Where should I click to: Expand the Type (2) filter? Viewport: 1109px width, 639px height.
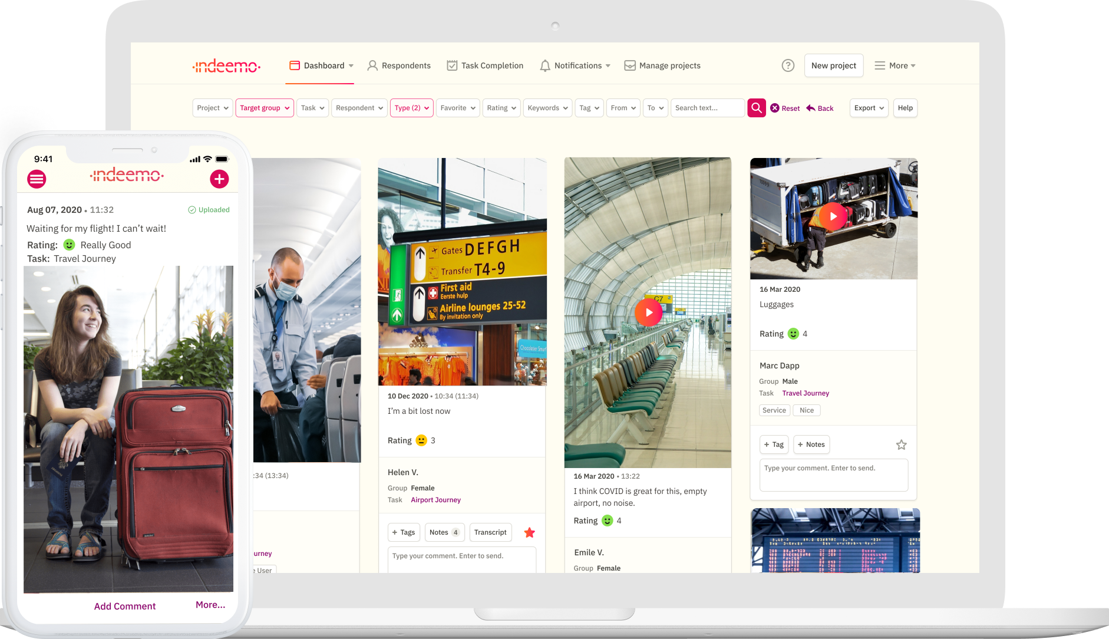click(x=412, y=108)
